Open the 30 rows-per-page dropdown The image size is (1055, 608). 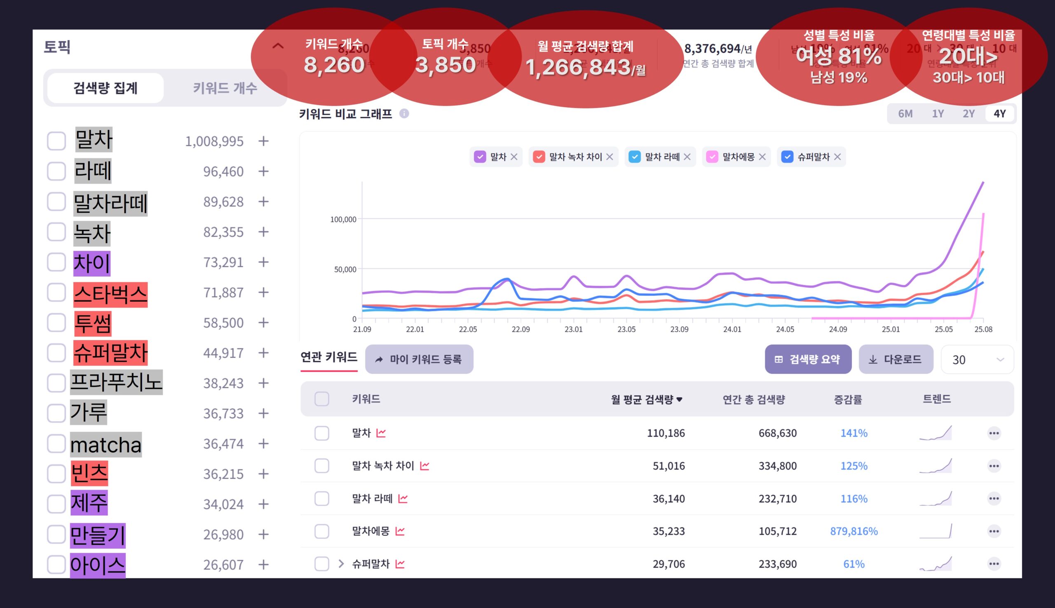pyautogui.click(x=977, y=359)
